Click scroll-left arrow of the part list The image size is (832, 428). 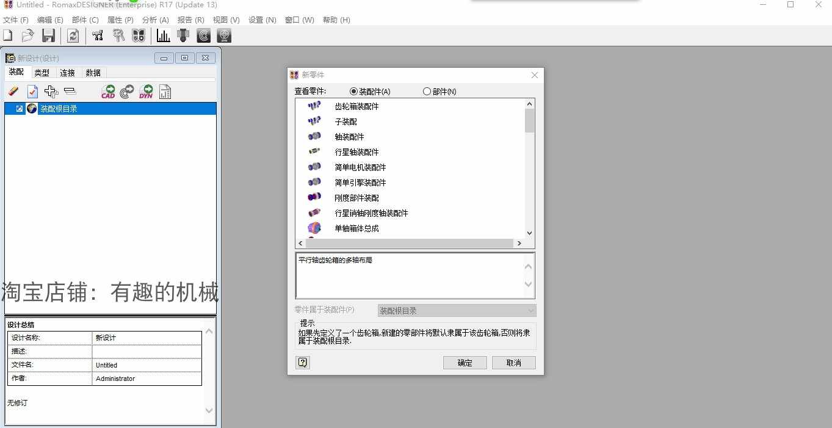pyautogui.click(x=300, y=243)
